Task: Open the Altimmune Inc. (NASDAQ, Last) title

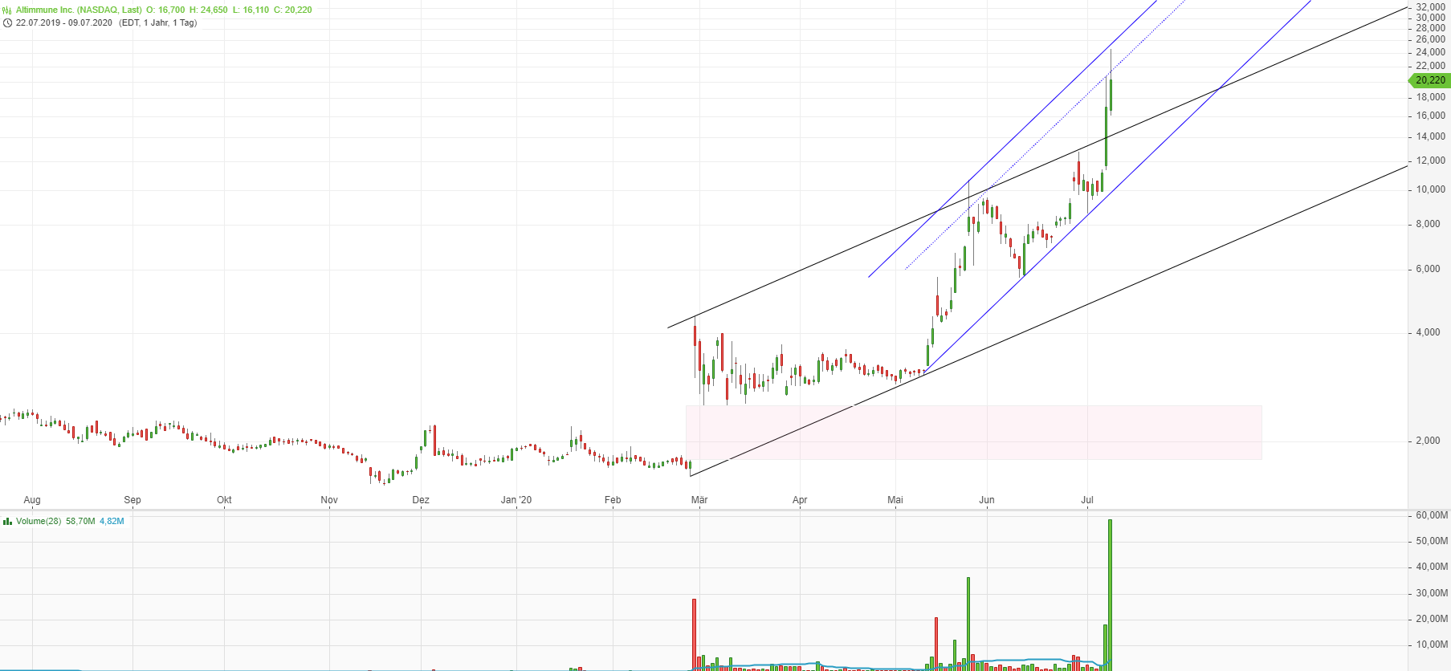Action: (79, 10)
